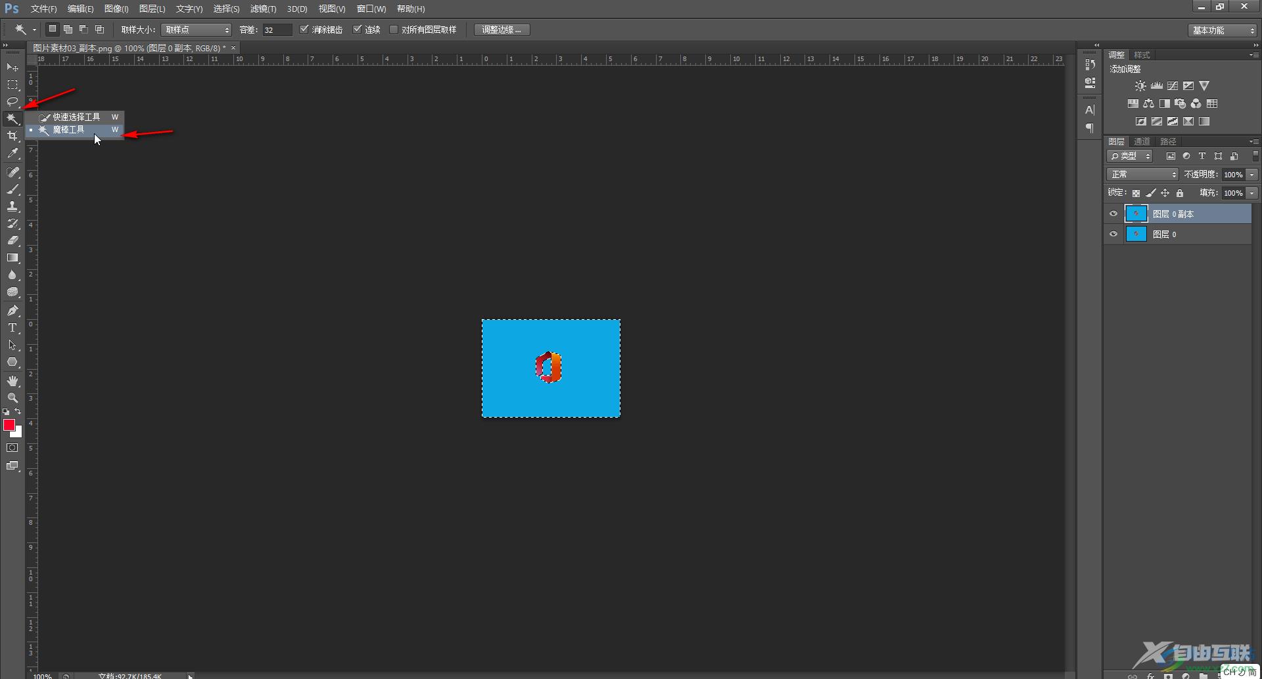Select the Blur tool

click(12, 275)
